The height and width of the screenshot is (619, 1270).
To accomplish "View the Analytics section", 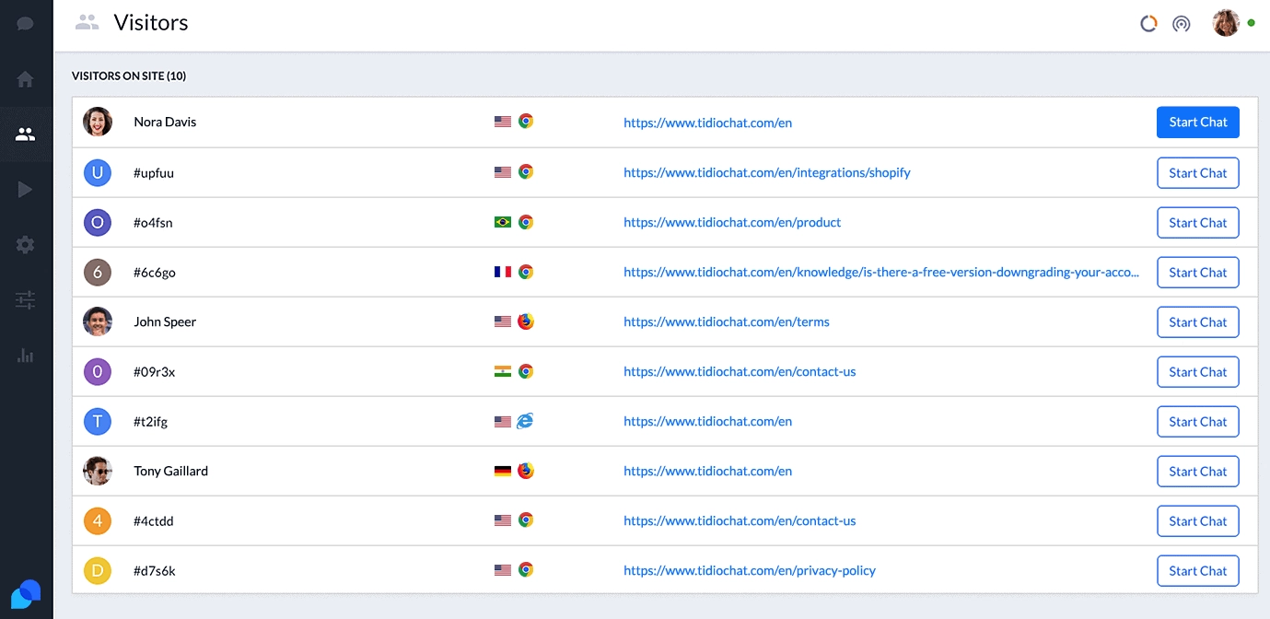I will 25,355.
